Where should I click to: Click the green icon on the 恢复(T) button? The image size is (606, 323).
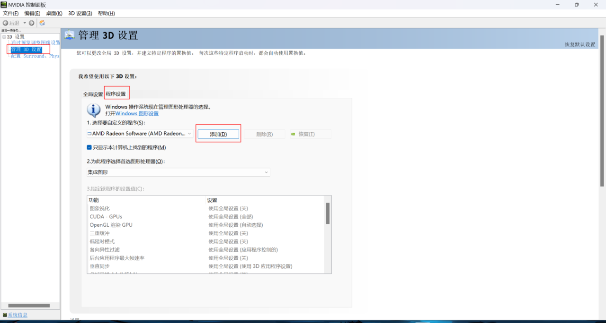point(294,134)
